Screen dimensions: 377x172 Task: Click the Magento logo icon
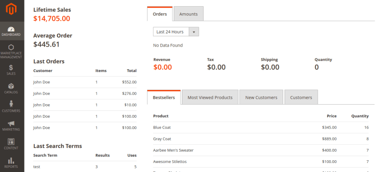(x=11, y=9)
